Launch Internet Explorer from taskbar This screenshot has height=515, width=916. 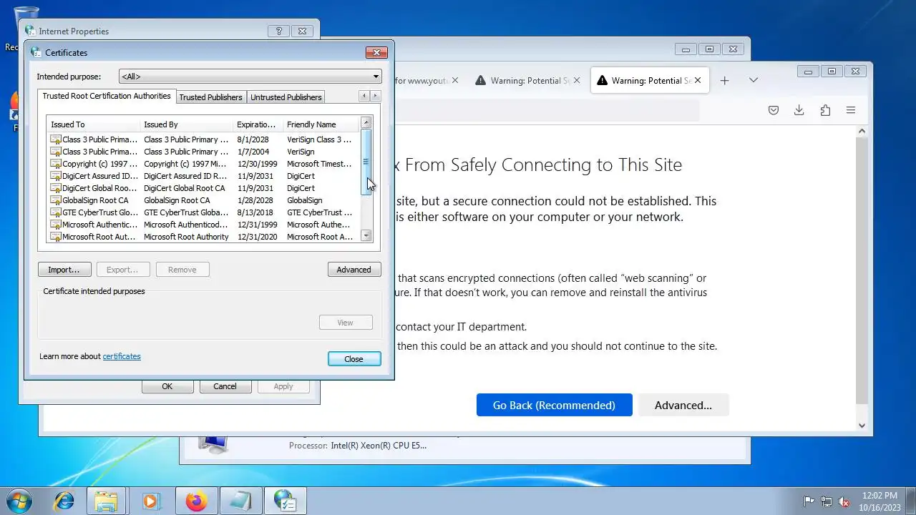64,501
